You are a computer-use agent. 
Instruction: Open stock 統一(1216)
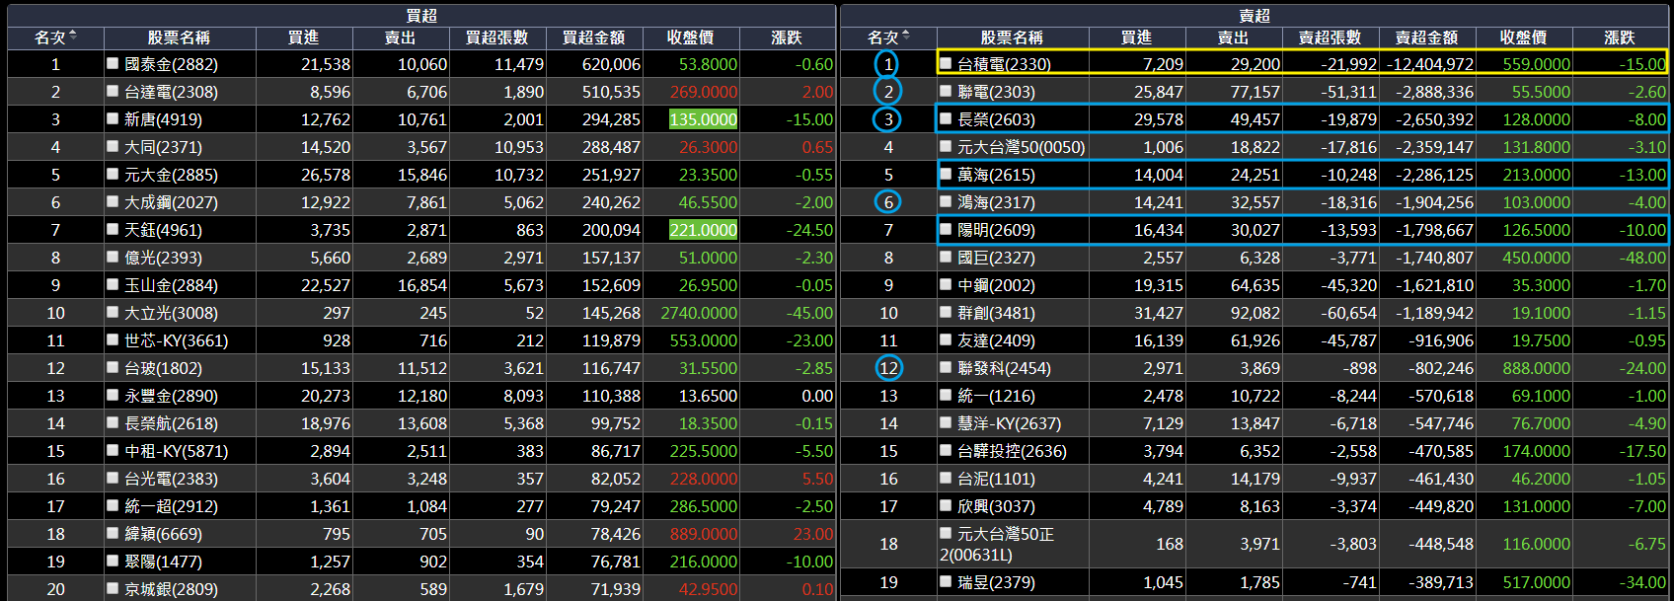click(x=996, y=396)
